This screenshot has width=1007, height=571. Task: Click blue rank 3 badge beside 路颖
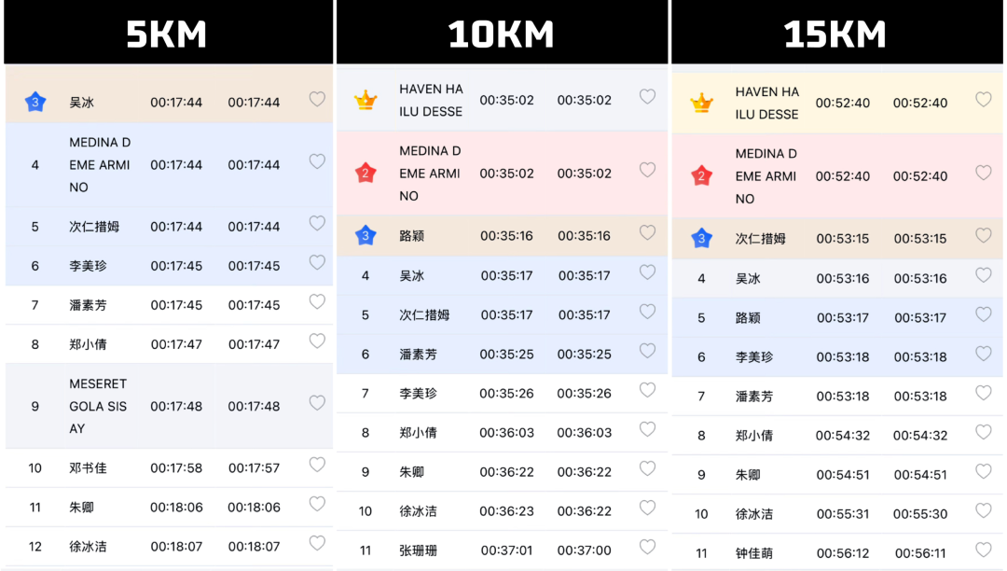click(x=366, y=236)
